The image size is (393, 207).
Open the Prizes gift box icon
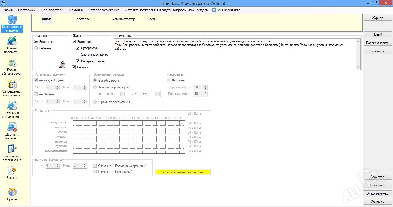point(12,192)
